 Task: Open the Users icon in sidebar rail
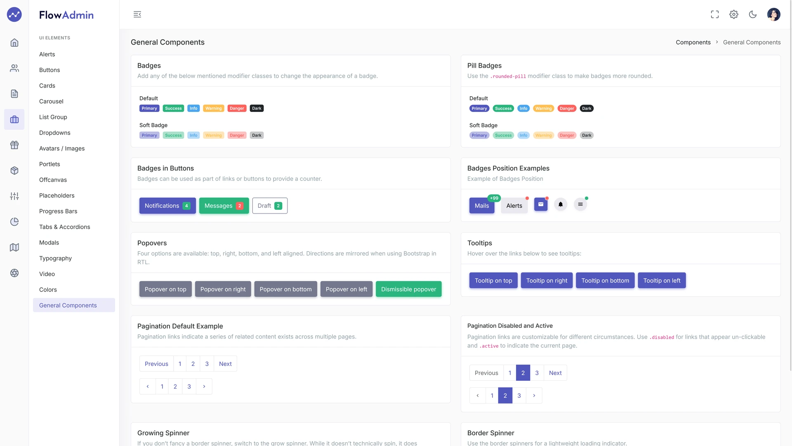pyautogui.click(x=14, y=68)
